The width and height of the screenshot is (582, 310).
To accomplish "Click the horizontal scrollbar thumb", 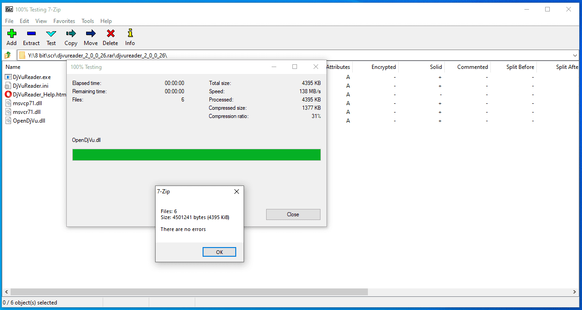I will 189,292.
